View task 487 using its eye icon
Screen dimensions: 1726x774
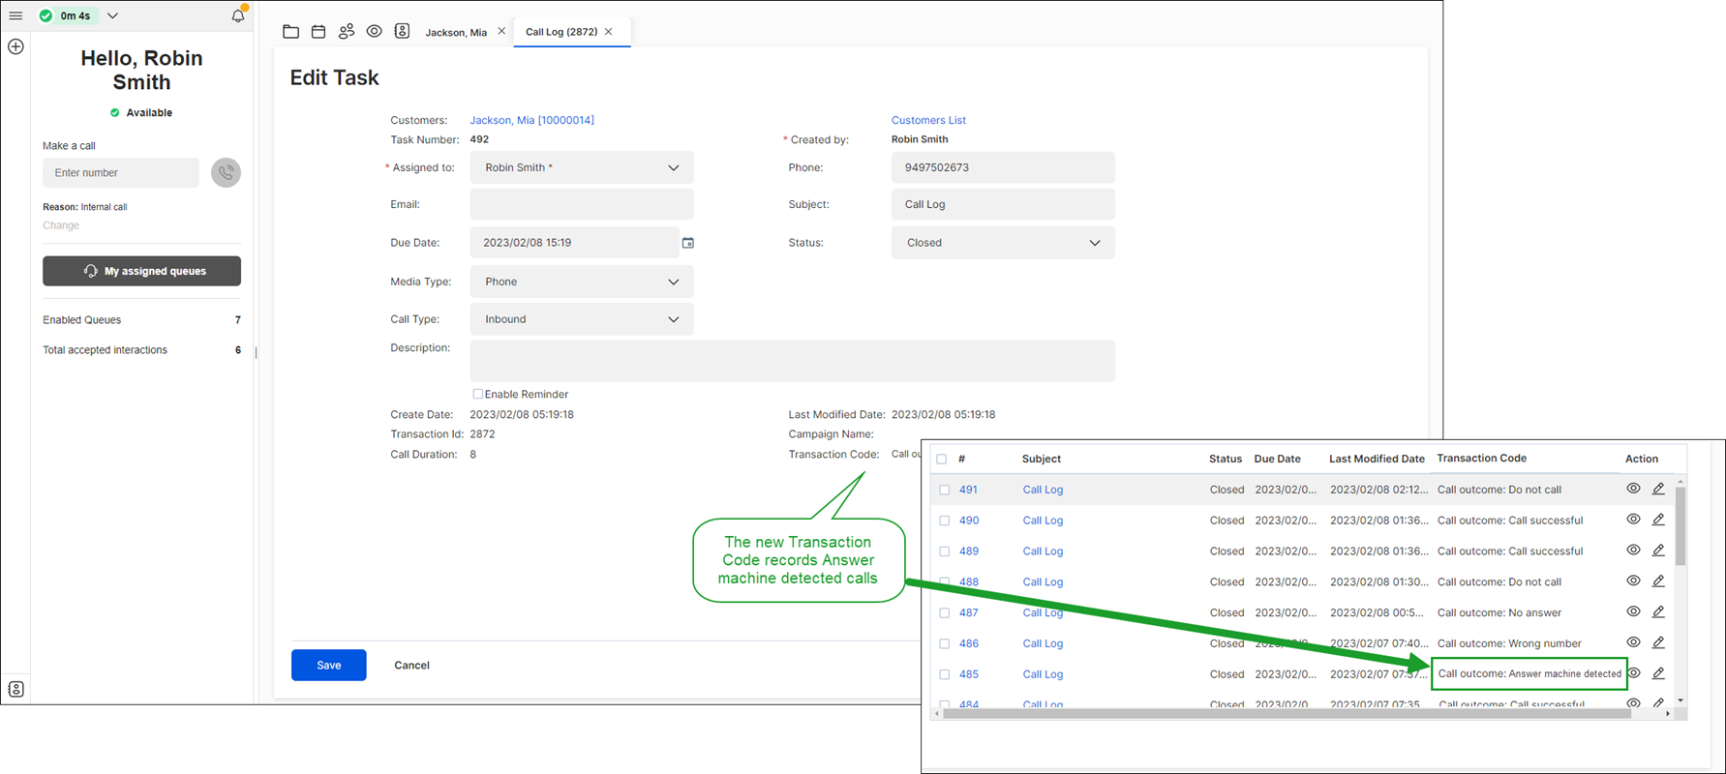(1633, 612)
